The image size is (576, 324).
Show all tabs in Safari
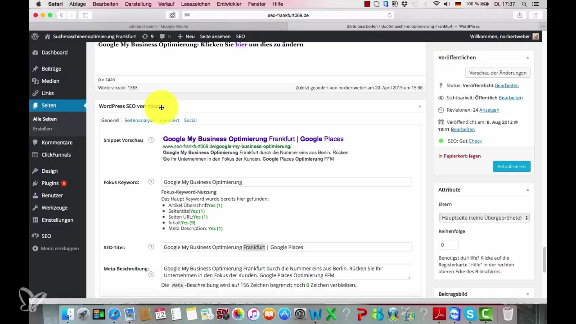pos(536,15)
